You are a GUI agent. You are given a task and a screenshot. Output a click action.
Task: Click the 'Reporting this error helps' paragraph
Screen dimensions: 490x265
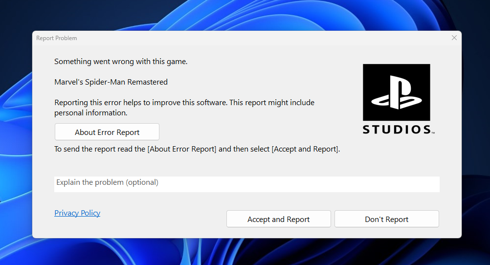coord(184,108)
